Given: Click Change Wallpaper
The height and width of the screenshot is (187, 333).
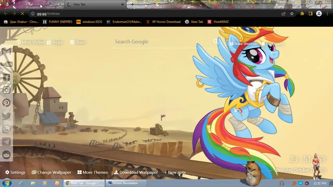Looking at the screenshot, I should pyautogui.click(x=52, y=172).
